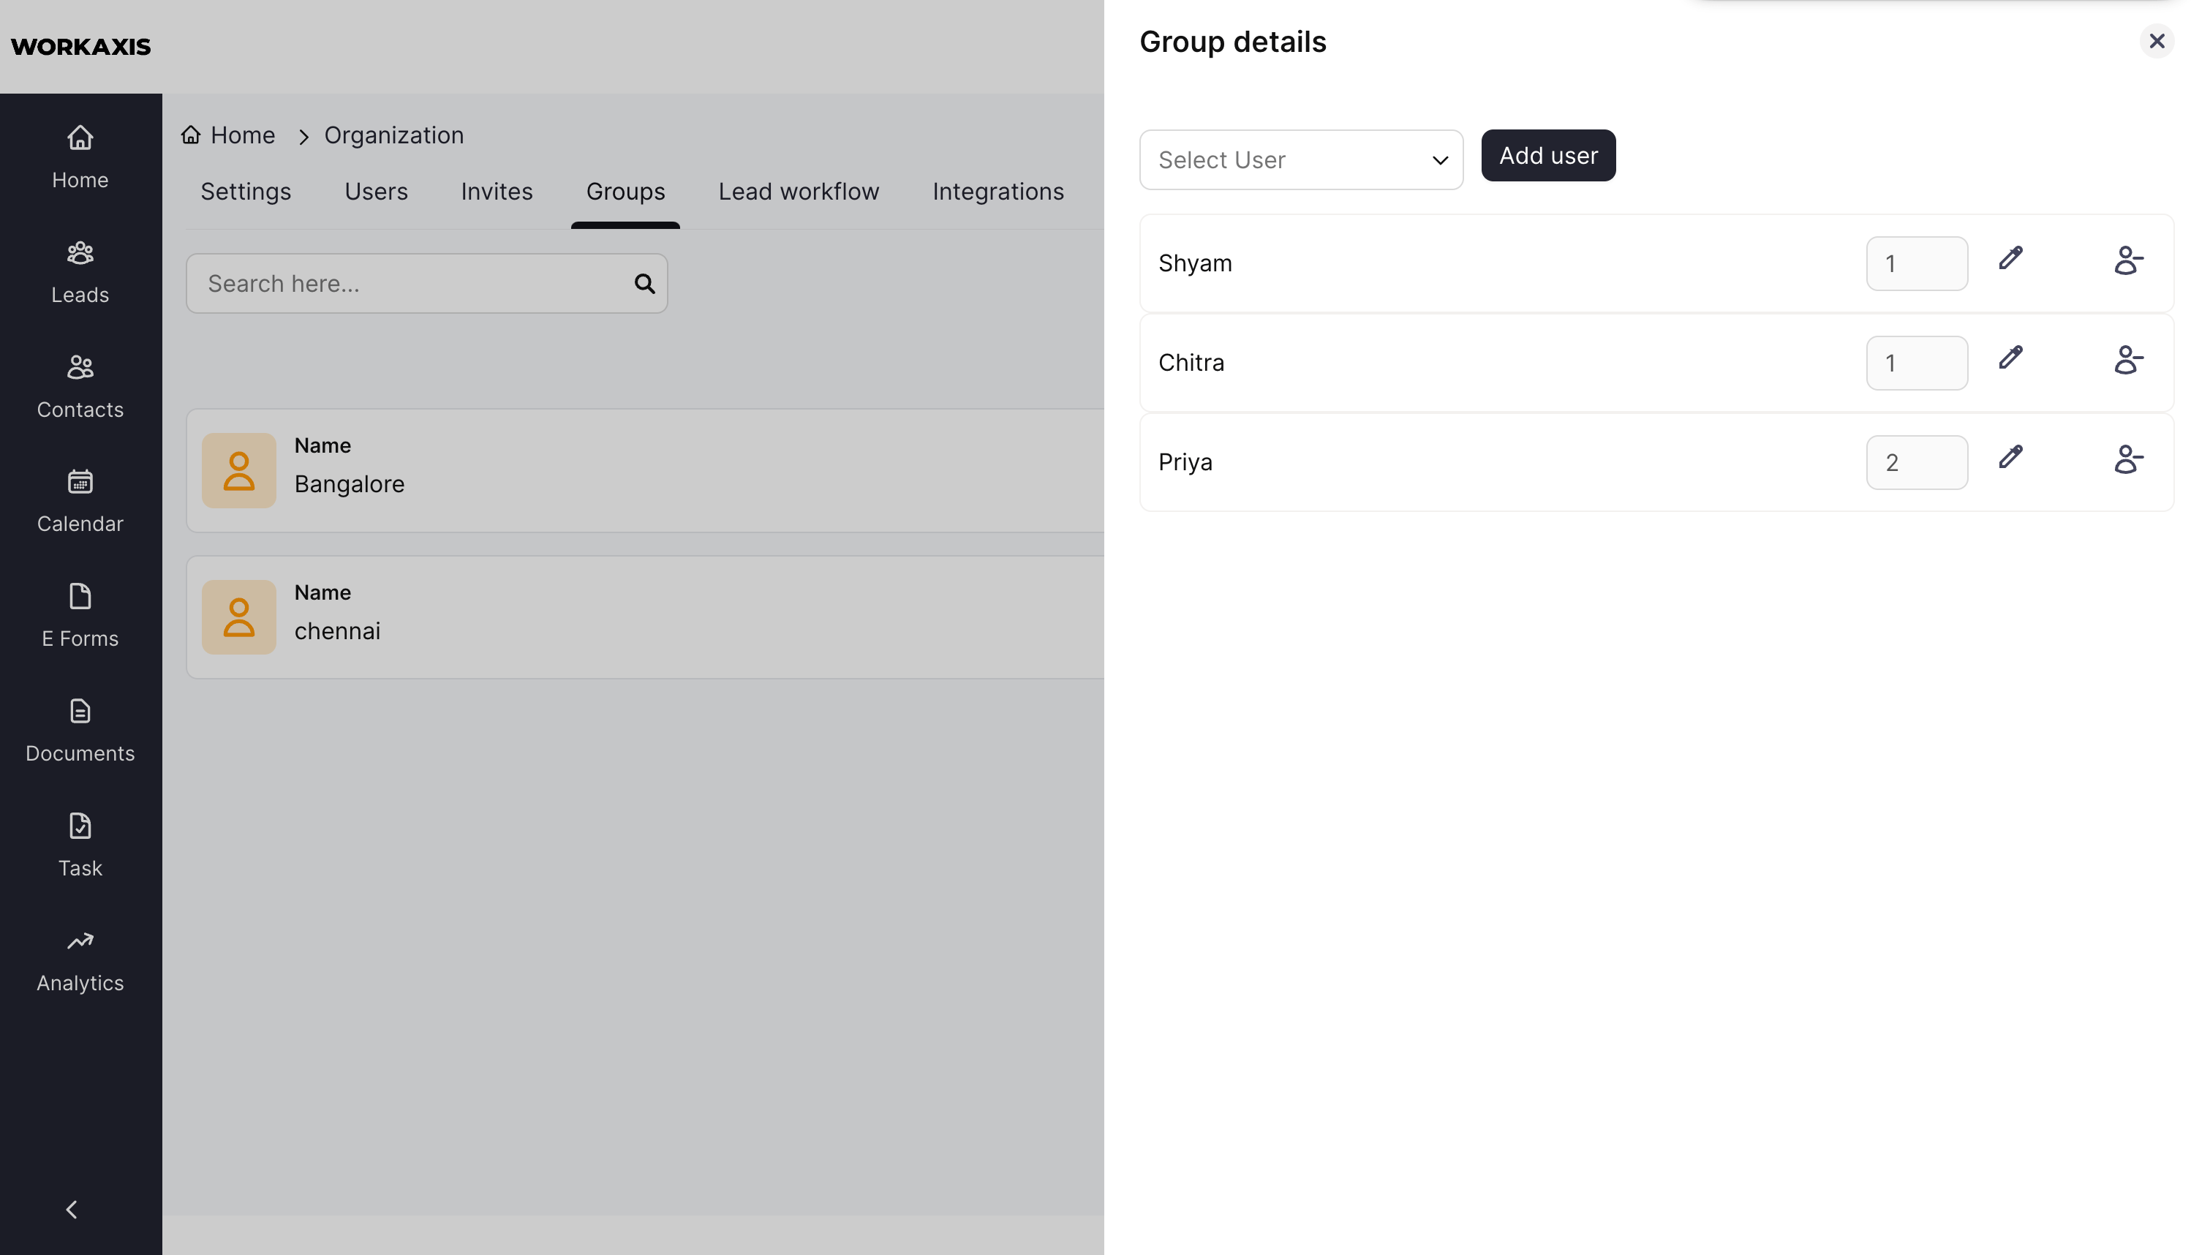This screenshot has width=2210, height=1255.
Task: Close the Group details panel
Action: pos(2156,42)
